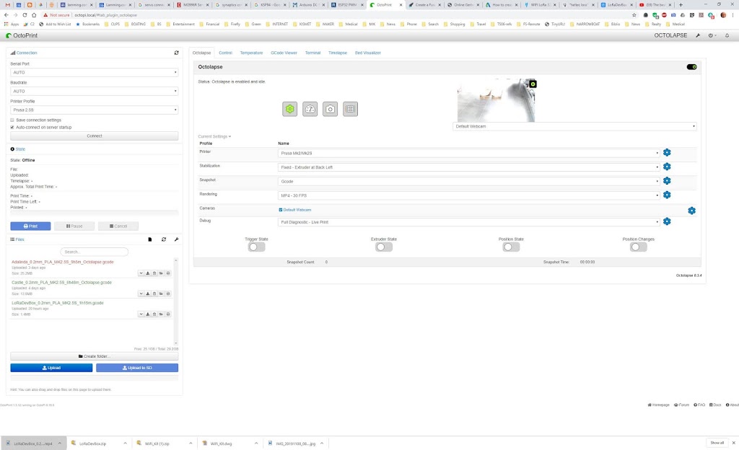Delete the Adalinda gcode file
This screenshot has height=450, width=739.
[154, 273]
